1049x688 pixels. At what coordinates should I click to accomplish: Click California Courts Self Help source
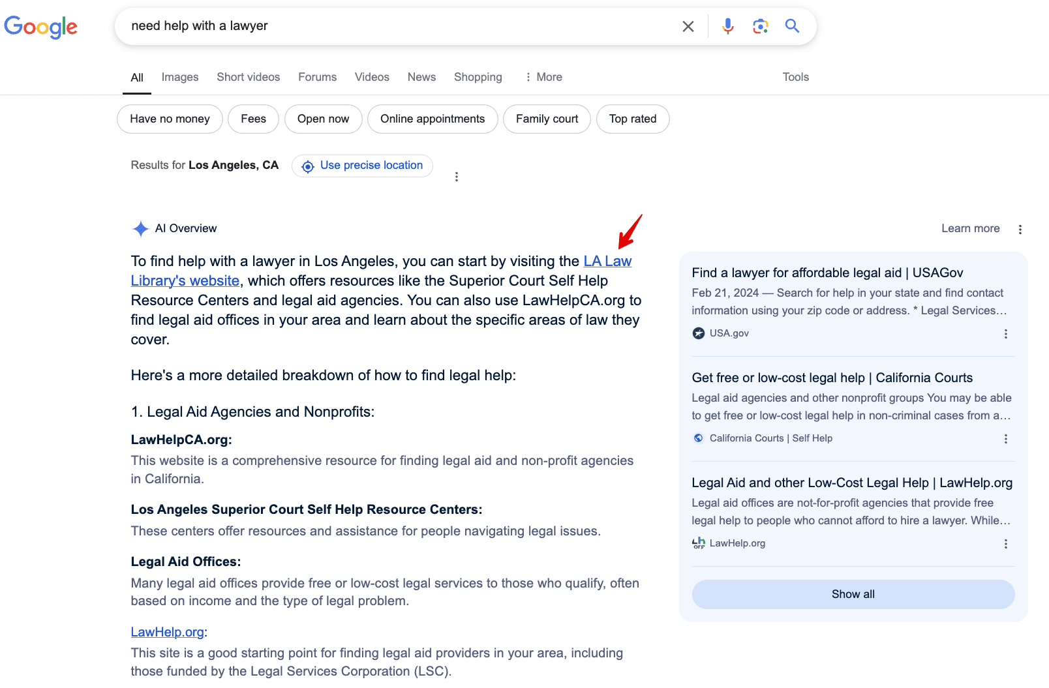[x=763, y=438]
